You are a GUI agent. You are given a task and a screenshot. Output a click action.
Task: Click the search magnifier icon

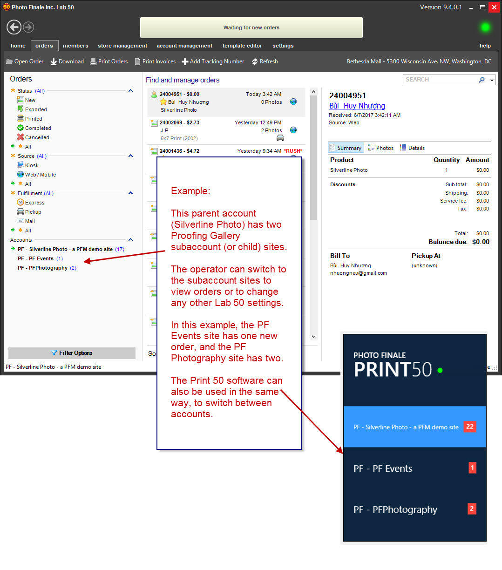pos(482,80)
